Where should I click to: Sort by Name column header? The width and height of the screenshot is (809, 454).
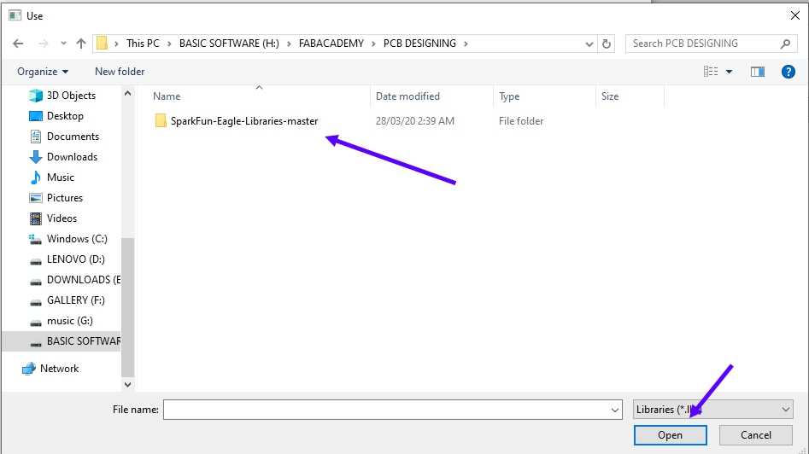(x=167, y=96)
